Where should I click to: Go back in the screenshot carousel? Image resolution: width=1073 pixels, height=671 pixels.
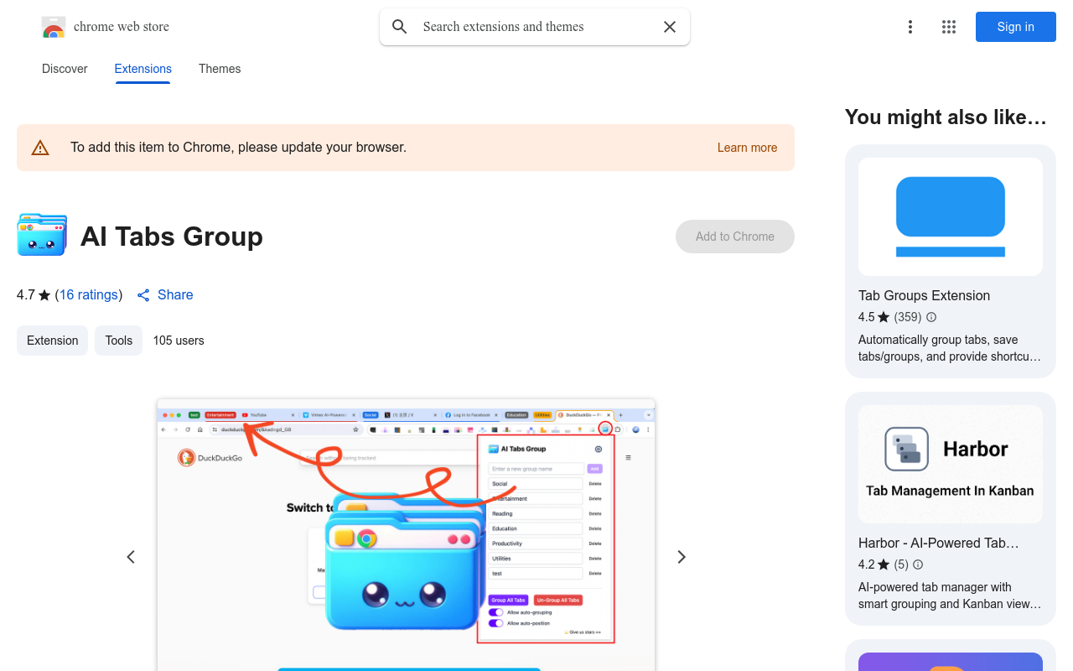[x=131, y=556]
